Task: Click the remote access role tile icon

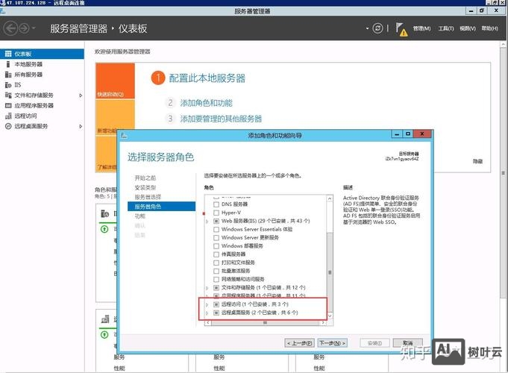Action: coord(105,319)
